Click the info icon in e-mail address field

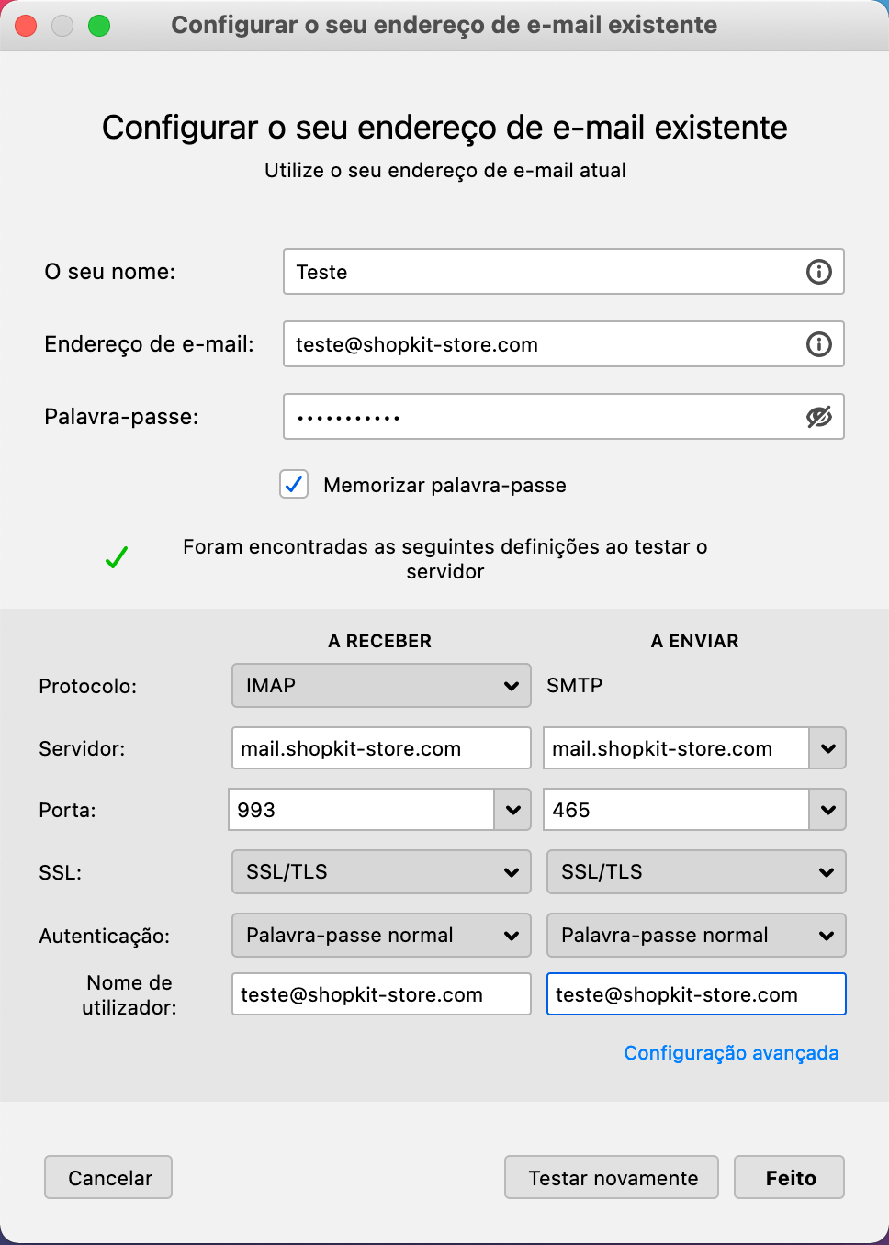coord(818,344)
